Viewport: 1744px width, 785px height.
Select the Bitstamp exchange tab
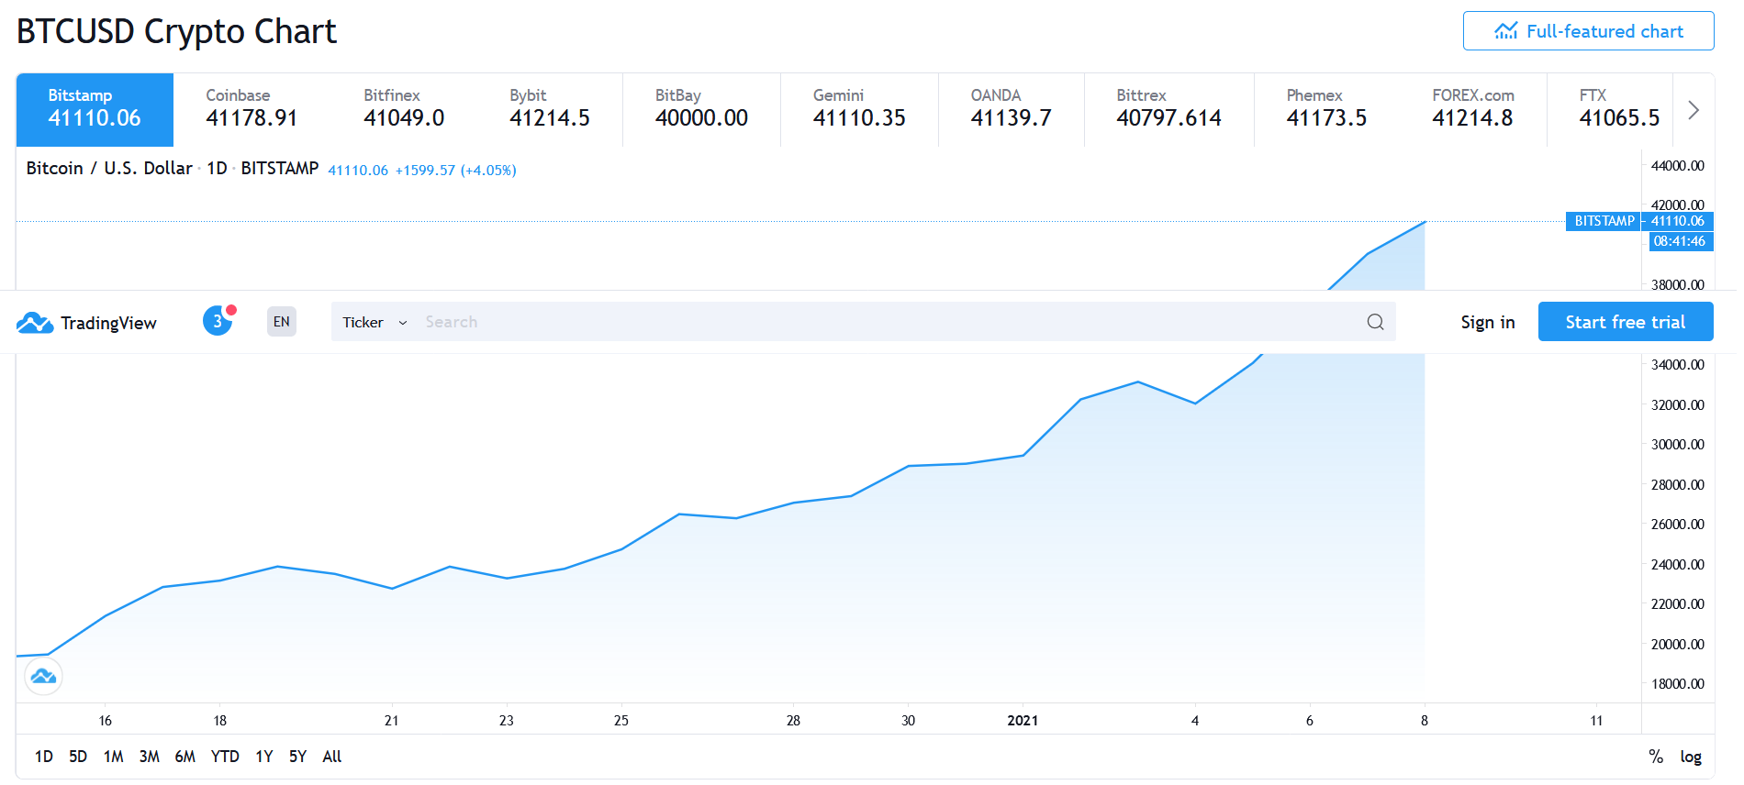coord(95,110)
